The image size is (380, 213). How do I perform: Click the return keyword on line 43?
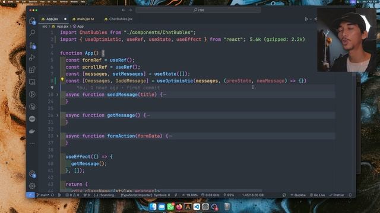pyautogui.click(x=74, y=184)
